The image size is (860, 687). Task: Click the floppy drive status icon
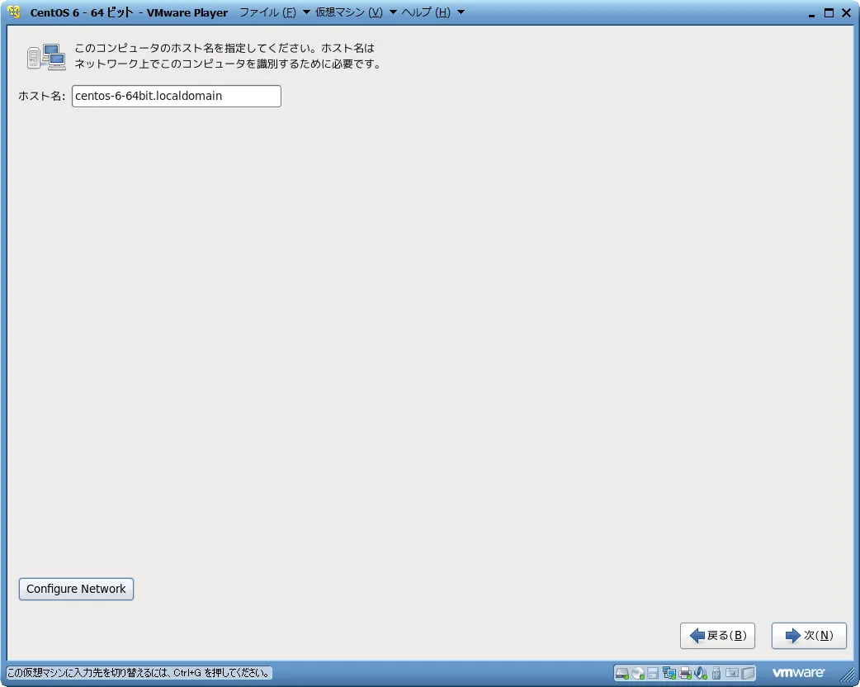[653, 673]
